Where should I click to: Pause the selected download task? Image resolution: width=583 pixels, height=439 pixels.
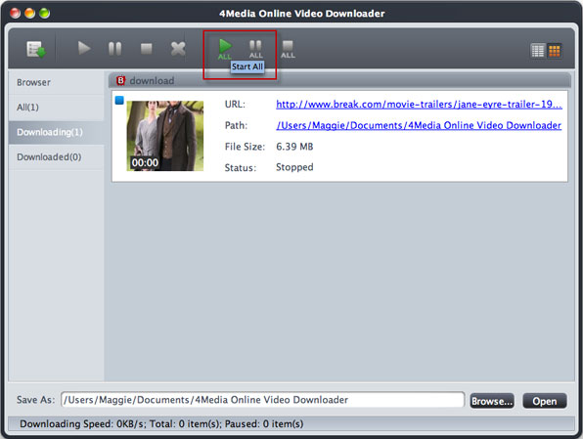(x=114, y=49)
